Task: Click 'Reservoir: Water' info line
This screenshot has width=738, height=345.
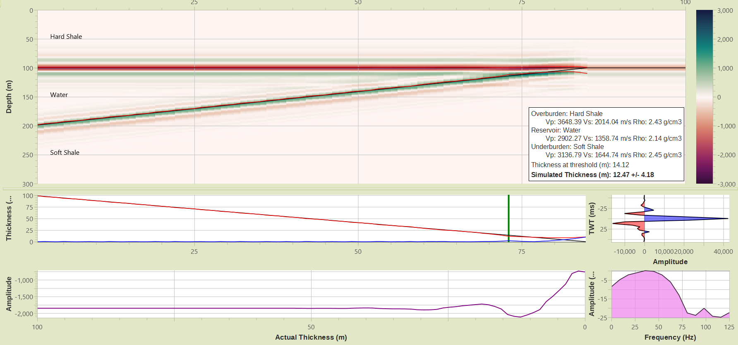Action: coord(556,130)
